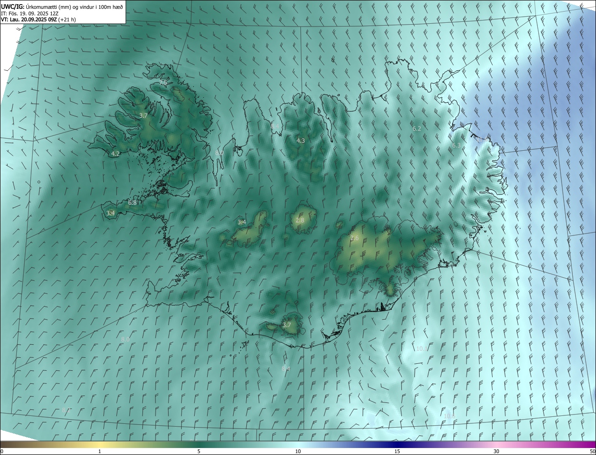Click the 10 tick label on the color scale

pyautogui.click(x=298, y=451)
